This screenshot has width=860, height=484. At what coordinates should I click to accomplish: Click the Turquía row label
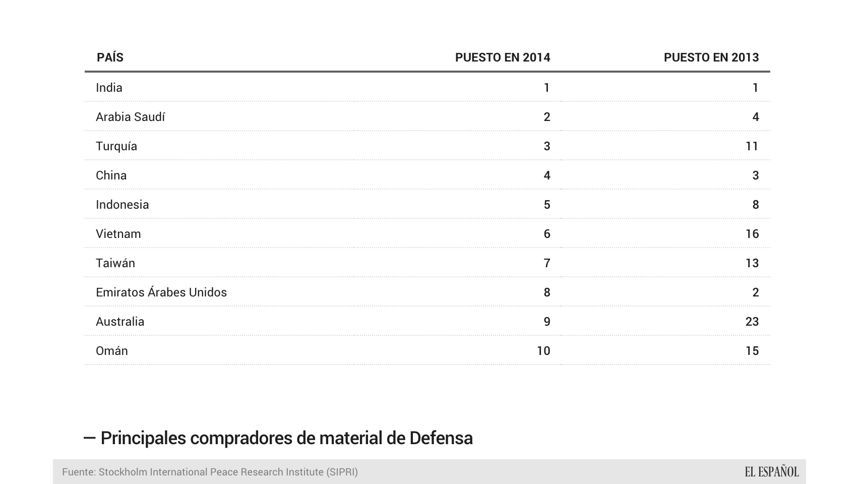(x=116, y=146)
